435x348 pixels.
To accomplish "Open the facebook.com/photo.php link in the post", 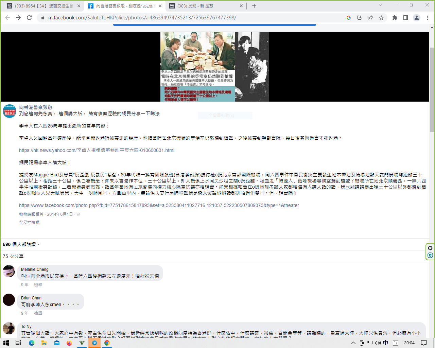I will pos(159,205).
